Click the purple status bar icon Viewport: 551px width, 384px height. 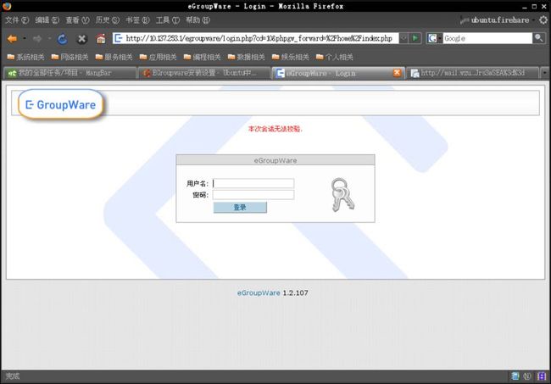coord(542,376)
